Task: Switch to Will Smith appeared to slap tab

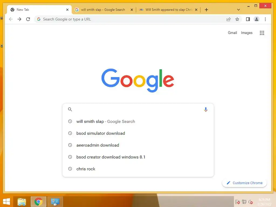Action: tap(168, 10)
